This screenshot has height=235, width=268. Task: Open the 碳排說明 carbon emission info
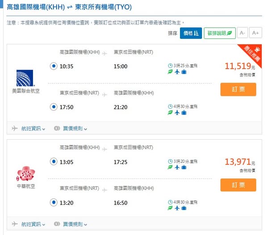[219, 33]
